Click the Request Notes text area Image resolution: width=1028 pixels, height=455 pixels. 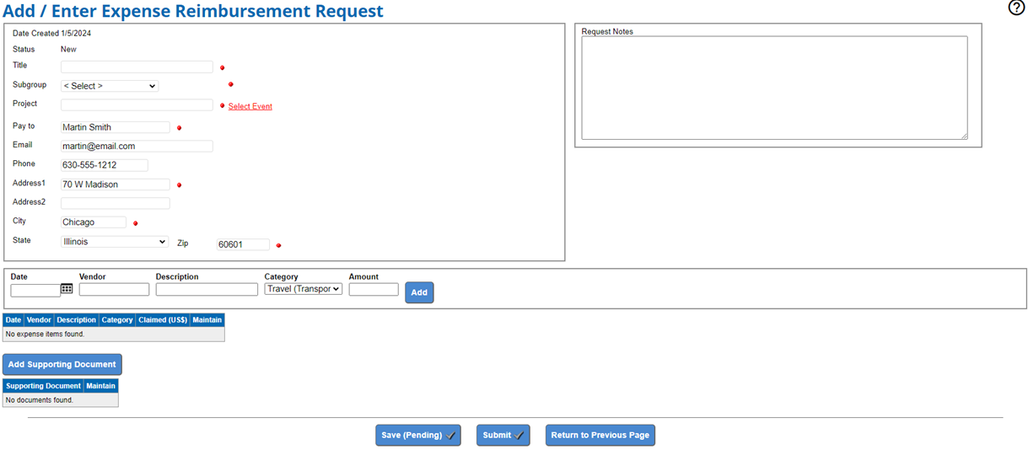pyautogui.click(x=773, y=88)
